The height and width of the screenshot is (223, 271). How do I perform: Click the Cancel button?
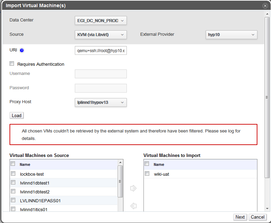pos(257,217)
